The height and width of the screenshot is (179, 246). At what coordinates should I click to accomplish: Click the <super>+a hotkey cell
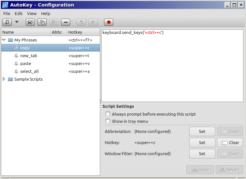tap(79, 72)
